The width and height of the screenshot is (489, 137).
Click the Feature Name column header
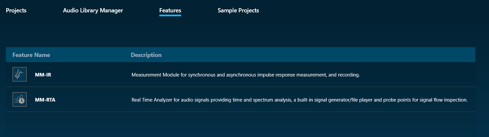click(x=31, y=55)
